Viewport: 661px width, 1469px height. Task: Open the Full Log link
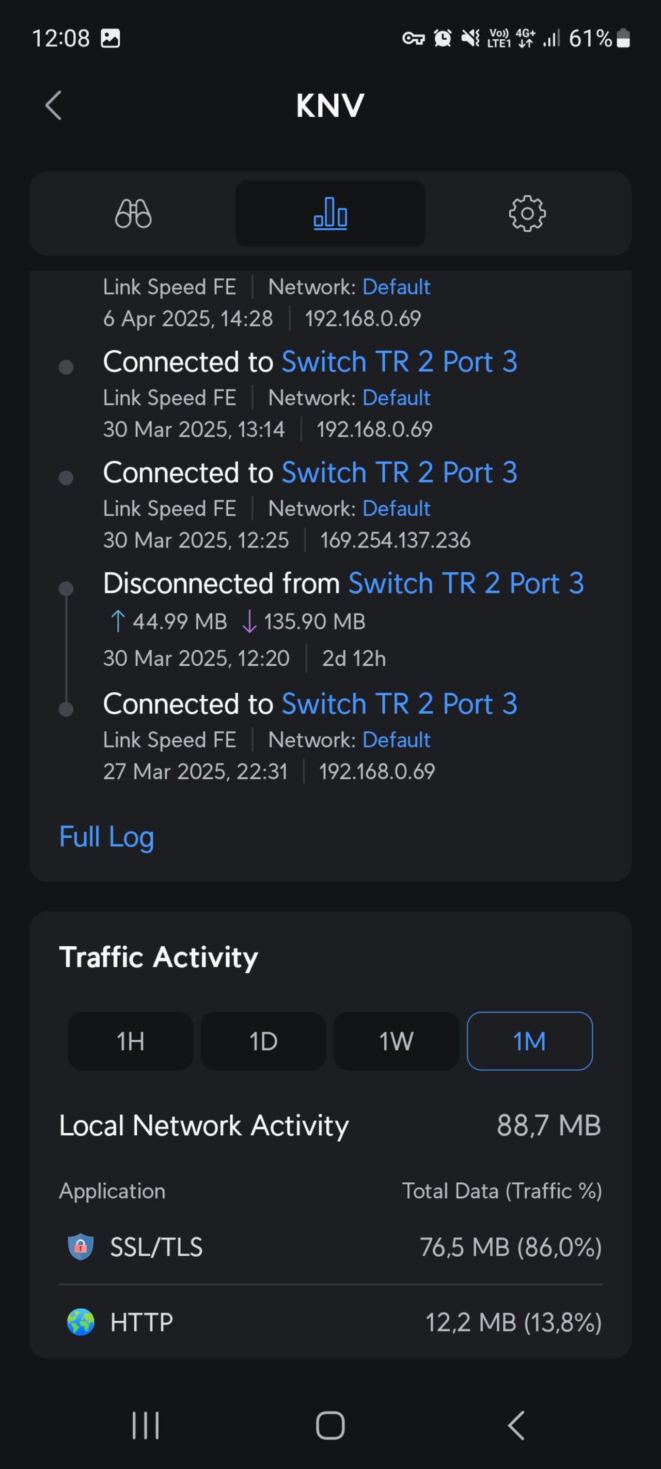107,837
